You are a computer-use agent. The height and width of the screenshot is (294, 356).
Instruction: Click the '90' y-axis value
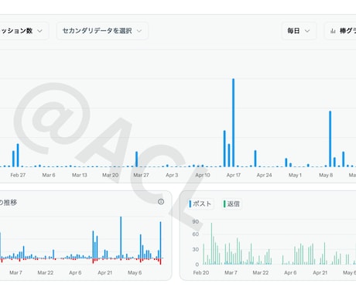(196, 221)
